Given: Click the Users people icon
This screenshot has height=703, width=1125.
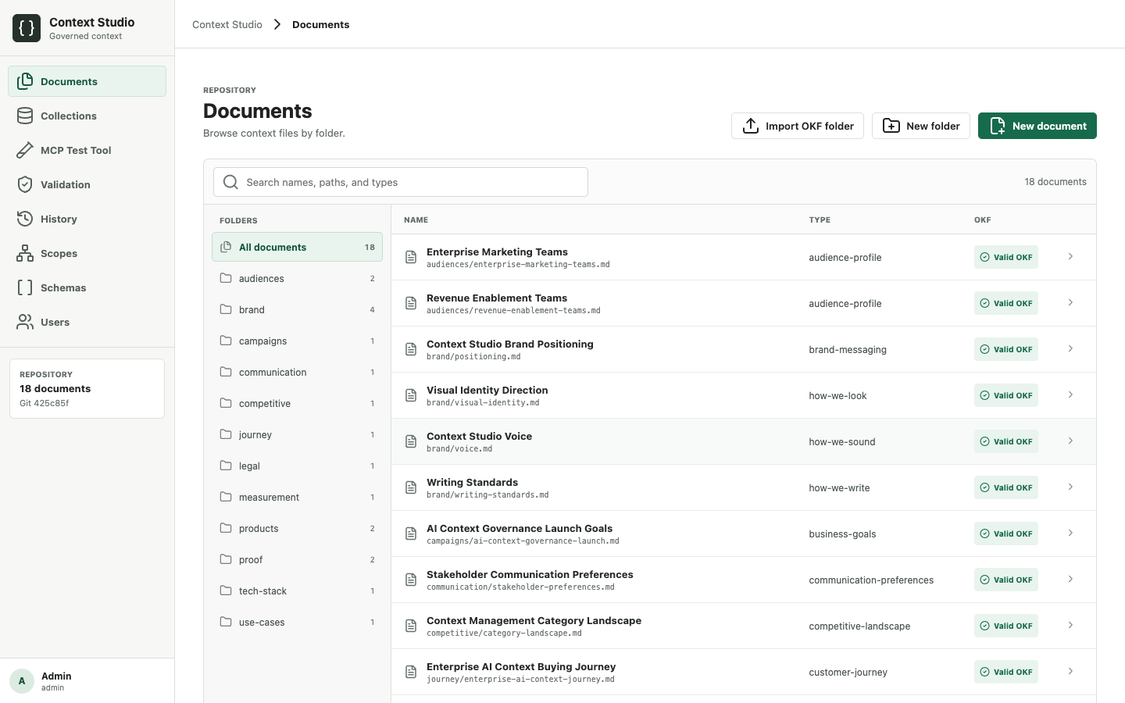Looking at the screenshot, I should (x=25, y=322).
